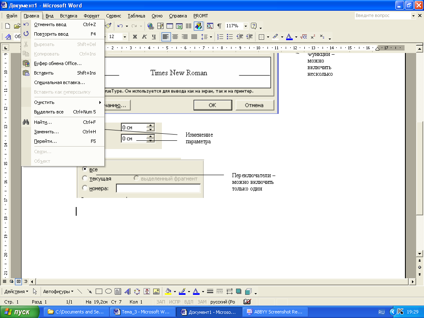This screenshot has height=318, width=424.
Task: Select the Rectangle drawing tool
Action: tap(99, 291)
